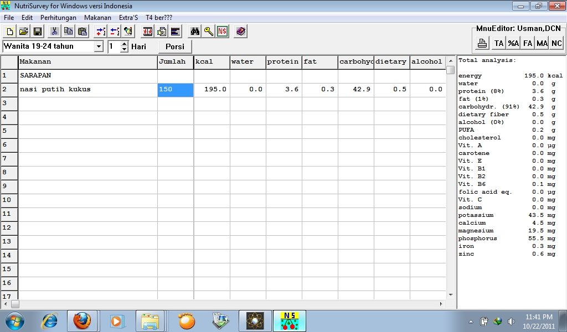This screenshot has height=332, width=567.
Task: Click the Porsi button
Action: tap(175, 46)
